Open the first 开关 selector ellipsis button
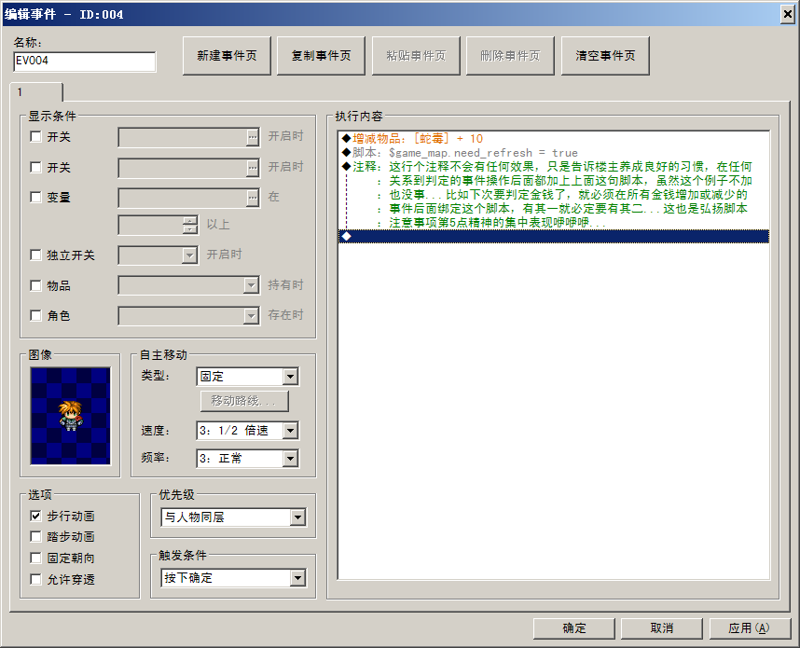Viewport: 800px width, 648px height. click(252, 137)
